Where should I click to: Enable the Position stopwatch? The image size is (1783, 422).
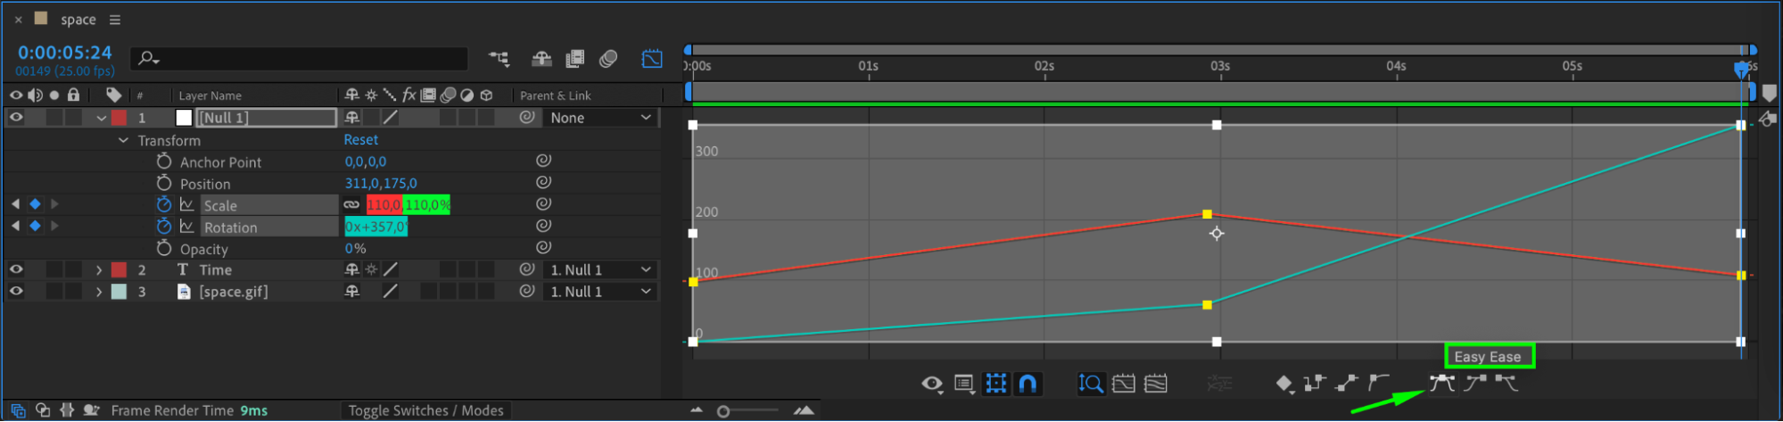click(164, 183)
